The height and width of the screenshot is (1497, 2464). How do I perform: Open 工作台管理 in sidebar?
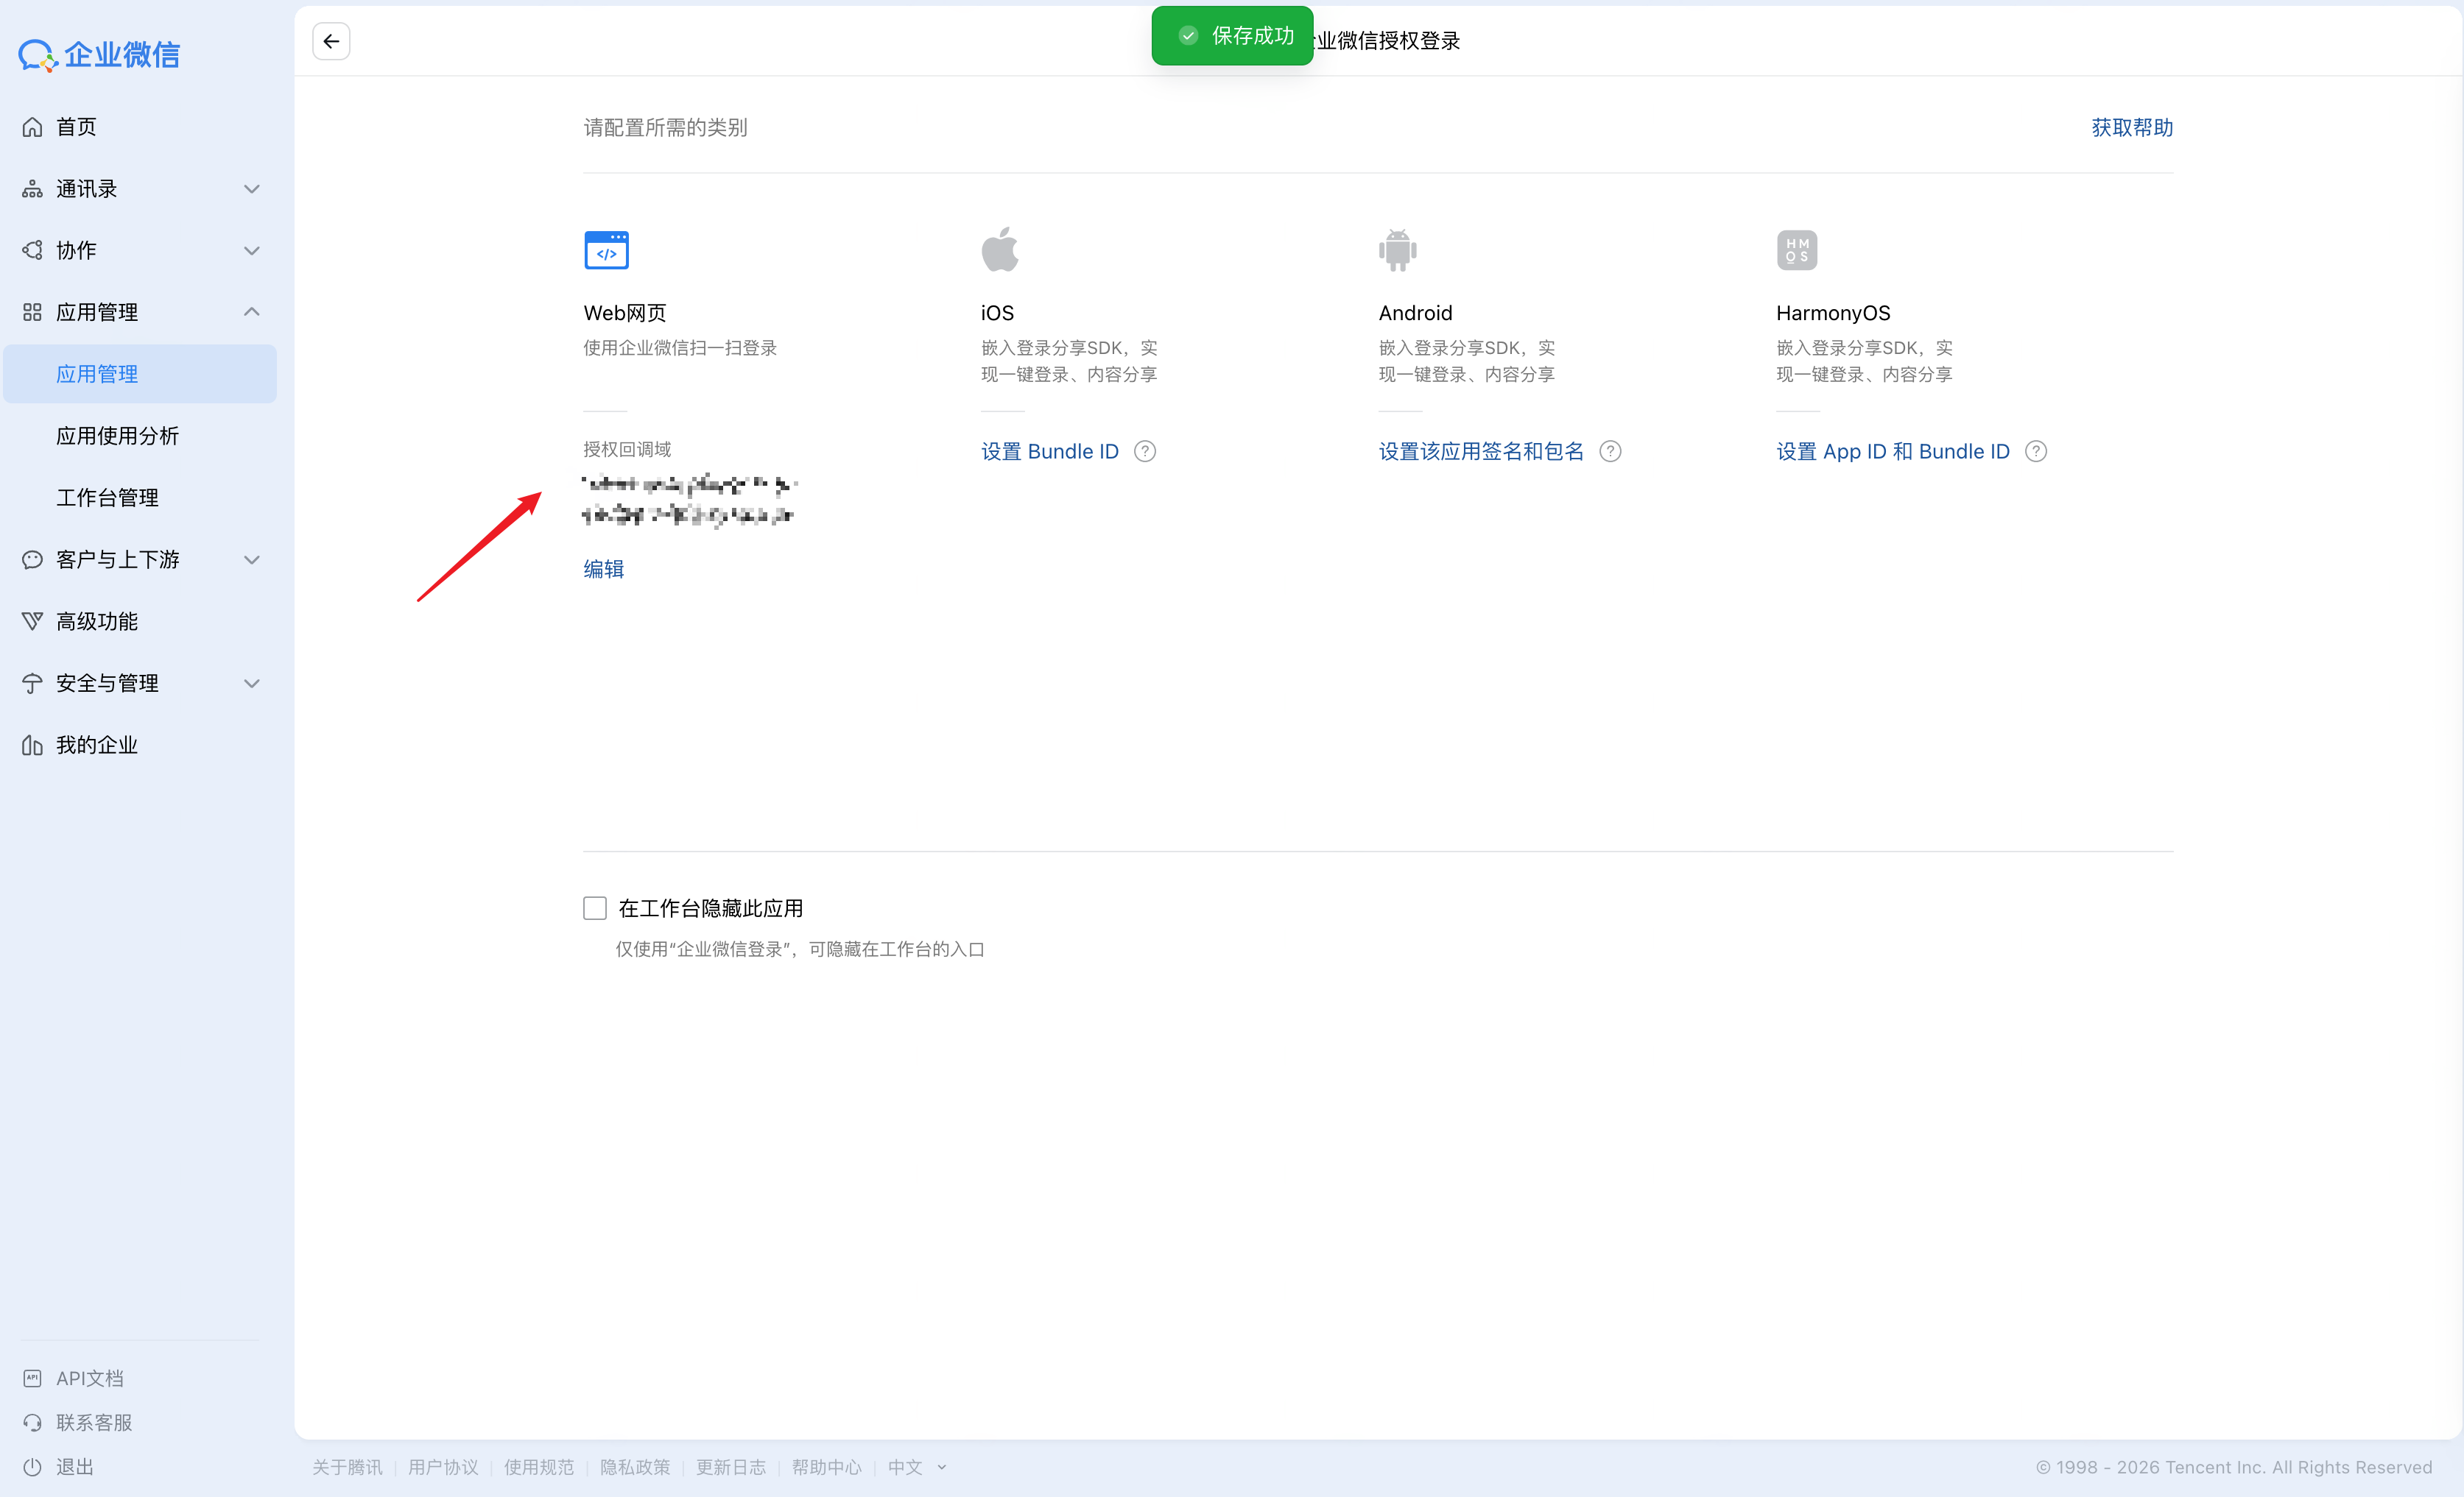(107, 498)
